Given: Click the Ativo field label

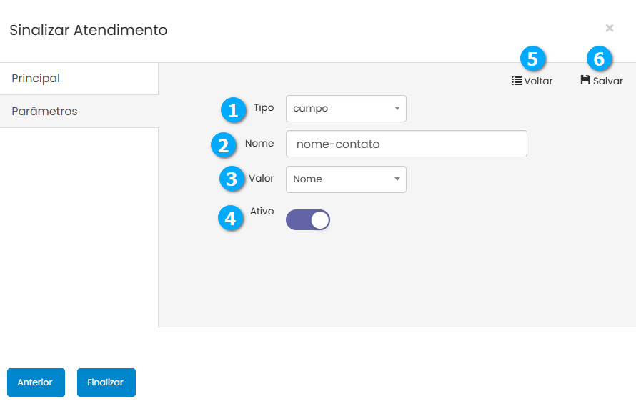Looking at the screenshot, I should pyautogui.click(x=262, y=212).
